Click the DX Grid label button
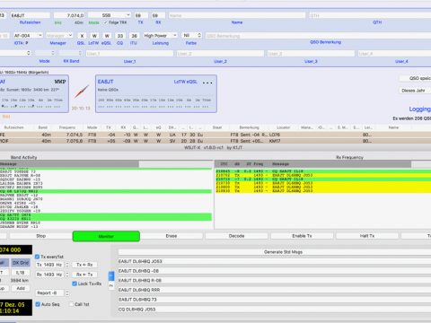The height and width of the screenshot is (323, 431). [x=21, y=263]
